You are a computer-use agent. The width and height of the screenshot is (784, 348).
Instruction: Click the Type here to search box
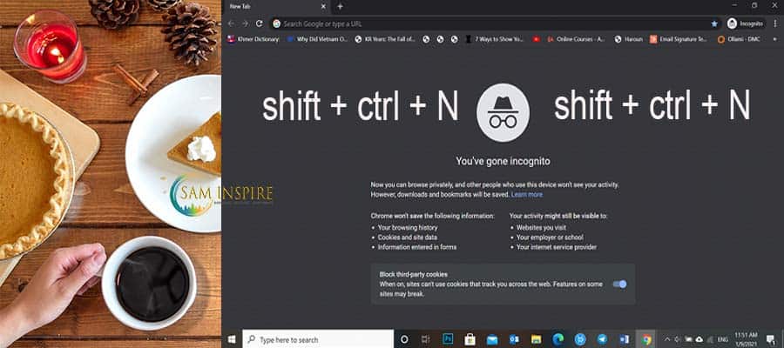coord(319,339)
